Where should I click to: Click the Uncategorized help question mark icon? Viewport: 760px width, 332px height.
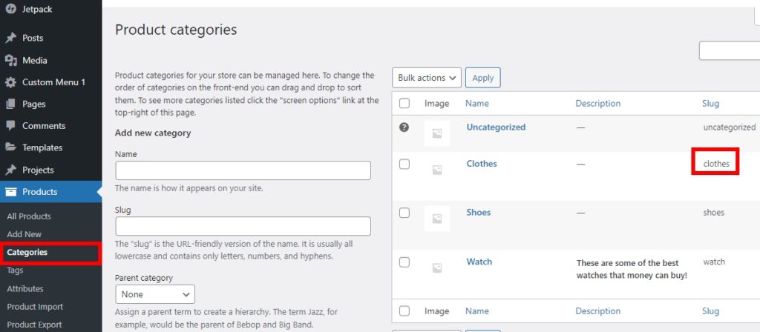point(404,127)
